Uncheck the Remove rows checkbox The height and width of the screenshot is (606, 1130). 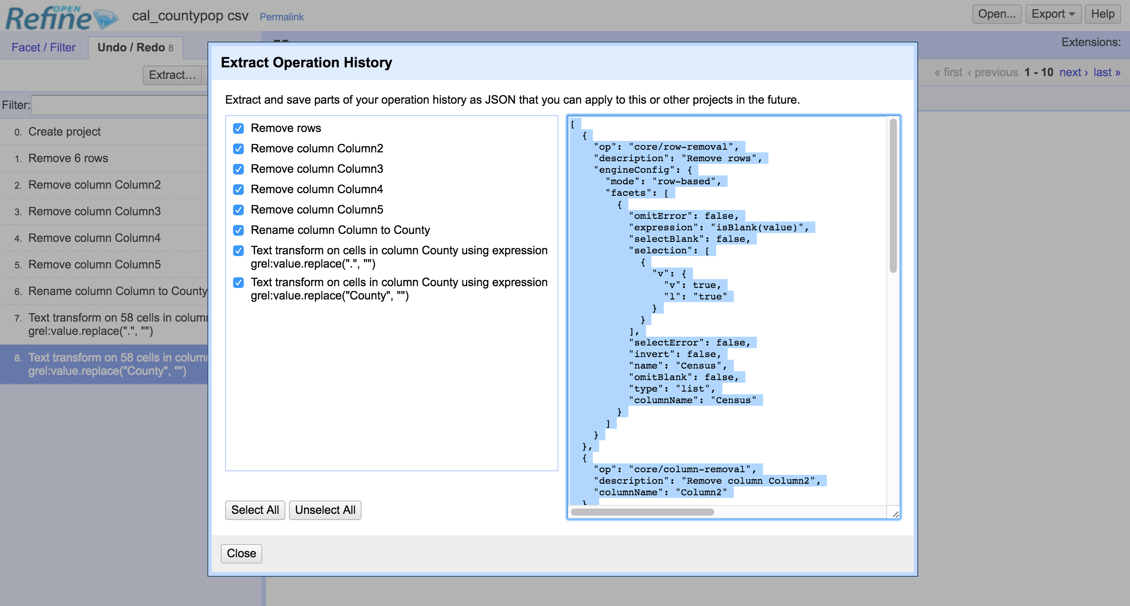pyautogui.click(x=238, y=128)
